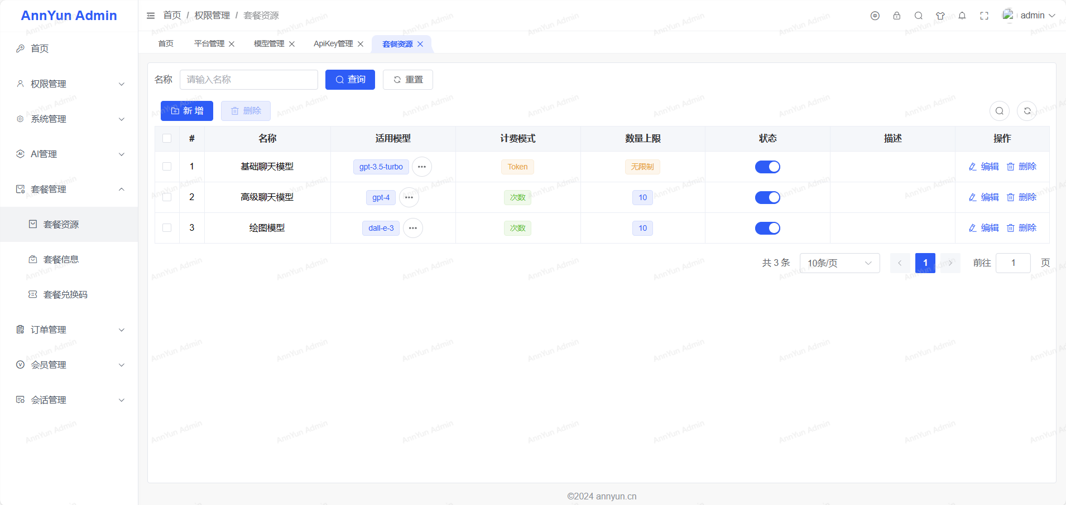Edit the 绘图模型 row
The image size is (1066, 505).
click(984, 228)
